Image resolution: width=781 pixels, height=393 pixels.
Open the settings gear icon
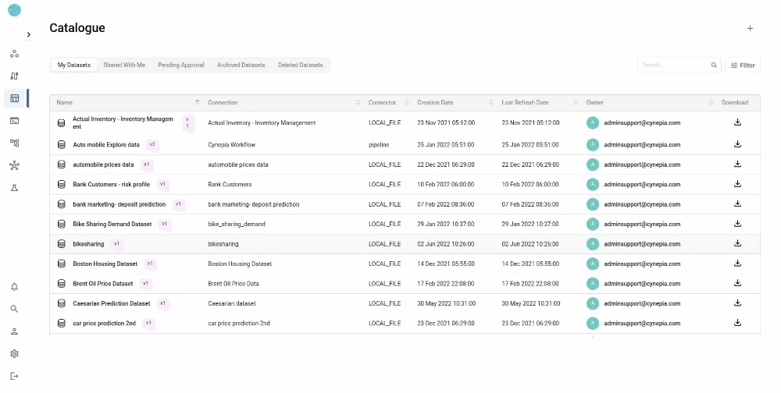(x=14, y=354)
